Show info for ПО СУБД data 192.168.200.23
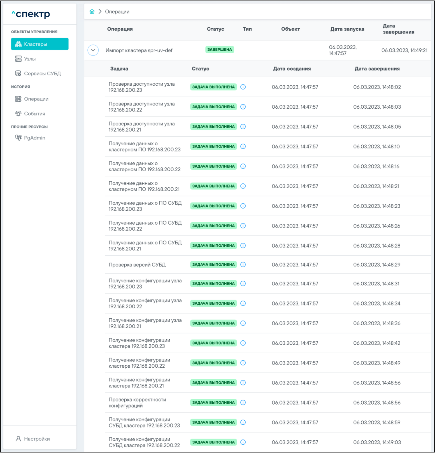Viewport: 435px width, 453px height. [243, 206]
